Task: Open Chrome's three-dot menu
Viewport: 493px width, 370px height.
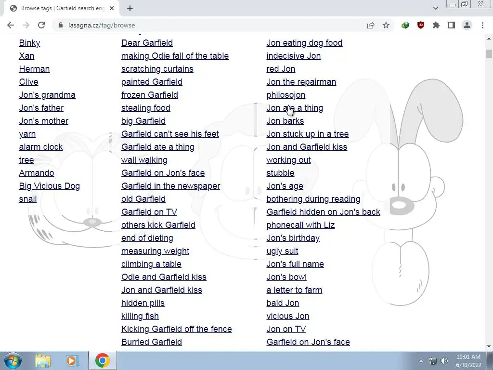Action: 482,25
